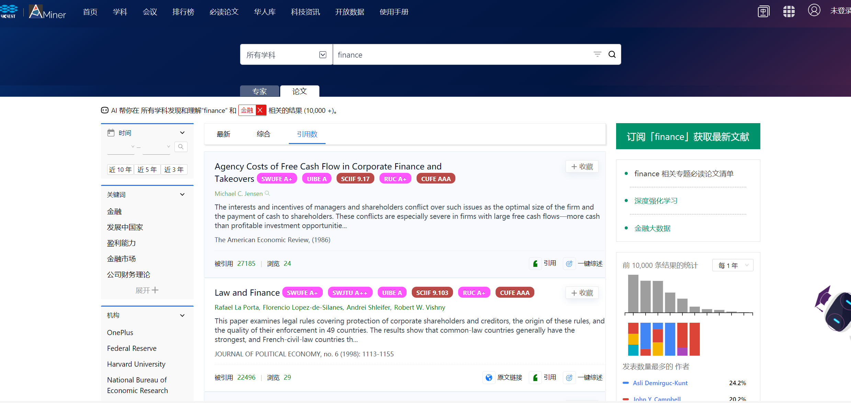Select the 近 5 年 time filter
851x403 pixels.
point(147,170)
